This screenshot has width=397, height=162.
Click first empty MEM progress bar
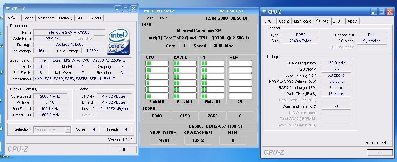[x=240, y=63]
